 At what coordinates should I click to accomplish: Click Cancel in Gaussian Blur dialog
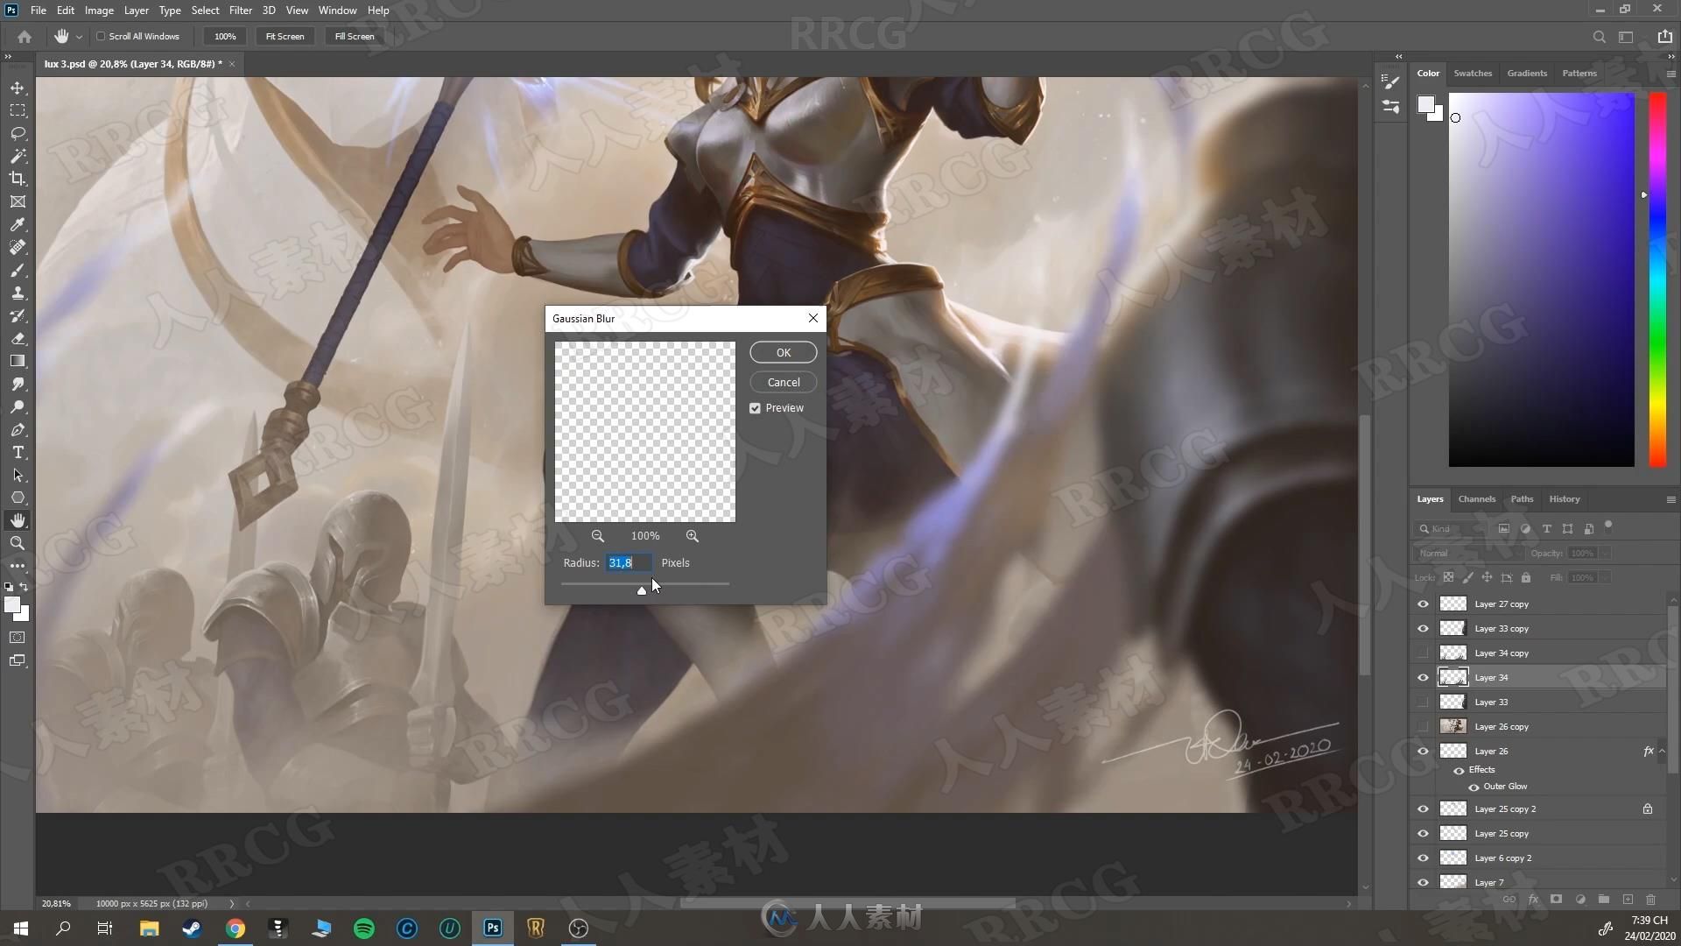click(783, 382)
